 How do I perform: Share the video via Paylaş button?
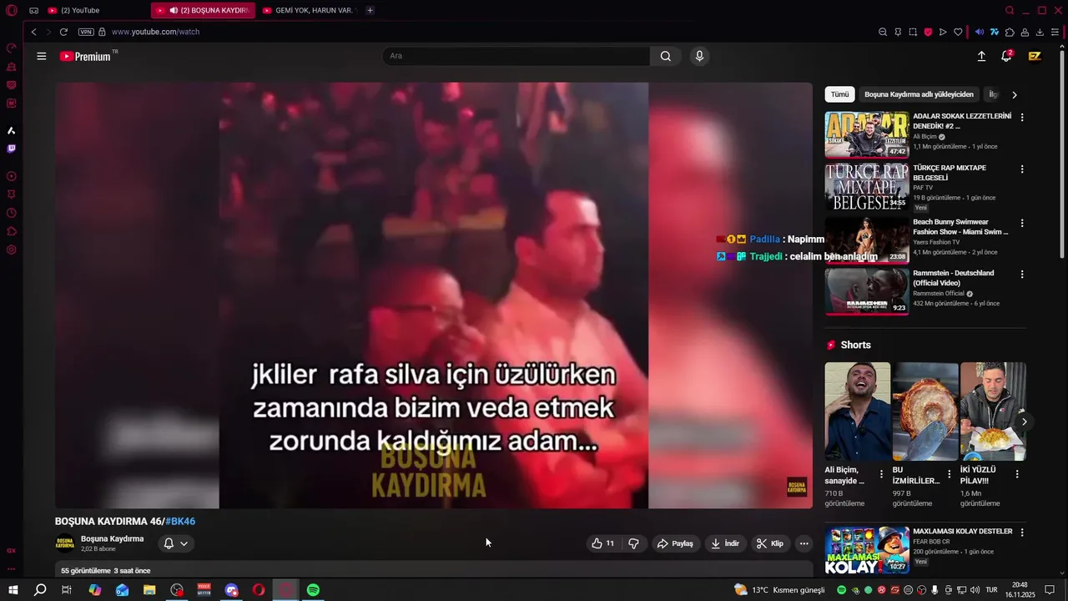click(675, 543)
